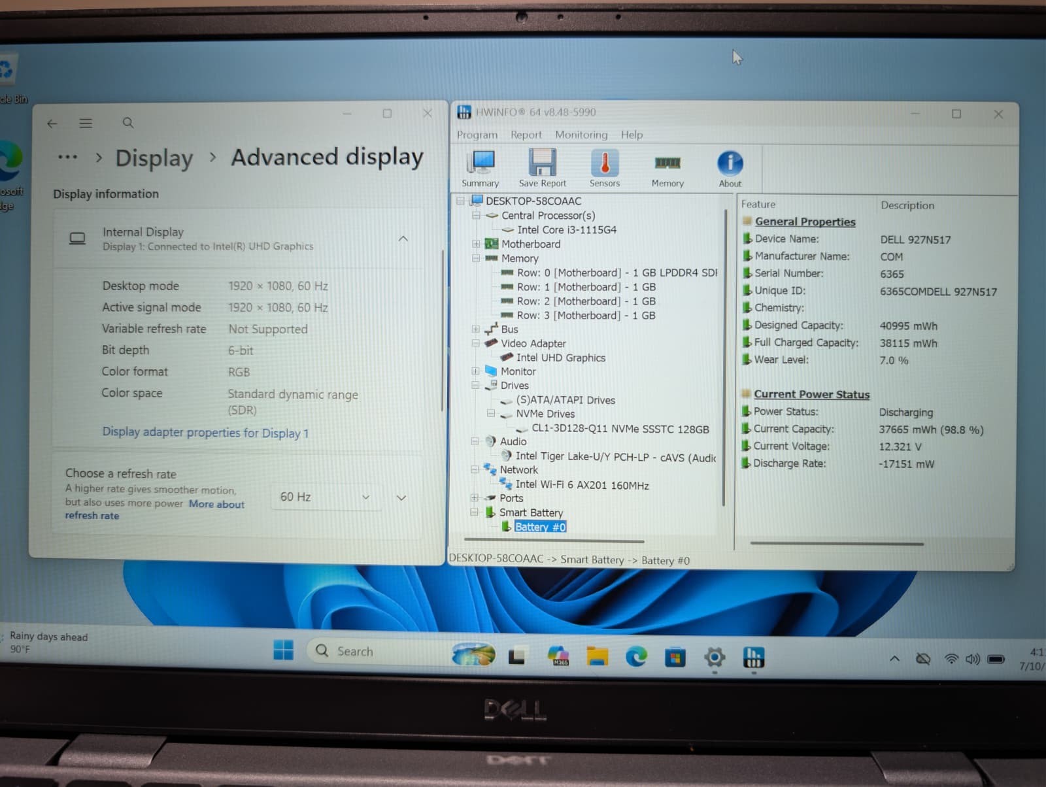Open the Windows Start button
Screen dimensions: 1046x787
(283, 650)
